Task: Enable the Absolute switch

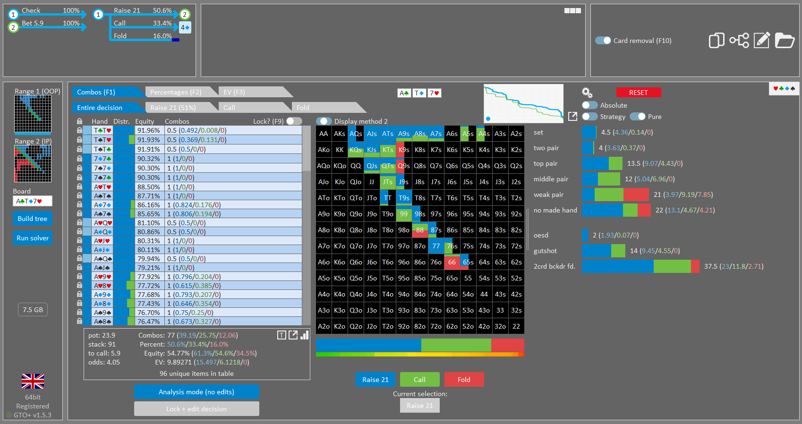Action: (x=590, y=105)
